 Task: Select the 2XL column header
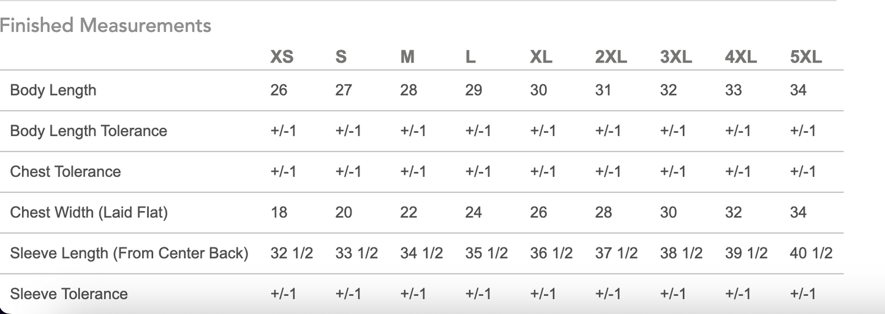[611, 57]
